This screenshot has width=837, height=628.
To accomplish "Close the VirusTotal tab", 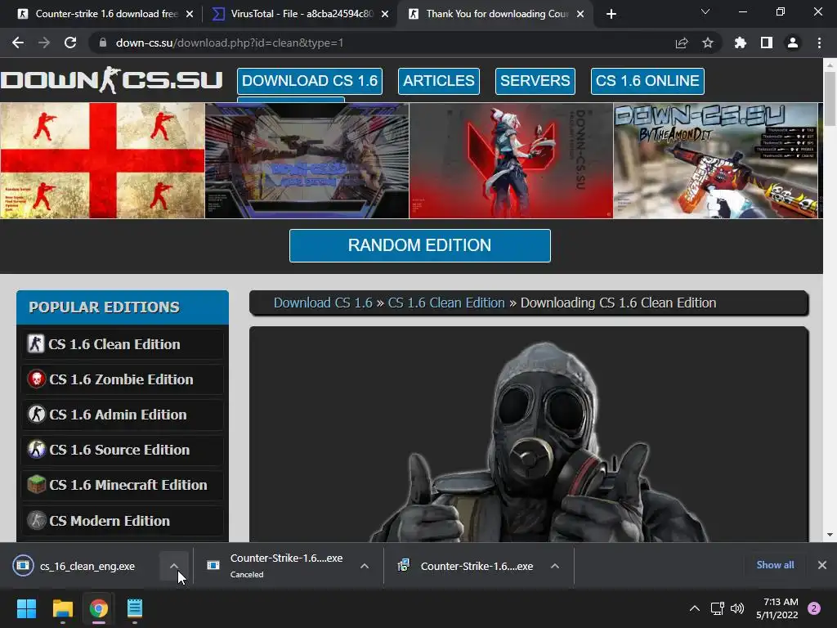I will coord(385,14).
